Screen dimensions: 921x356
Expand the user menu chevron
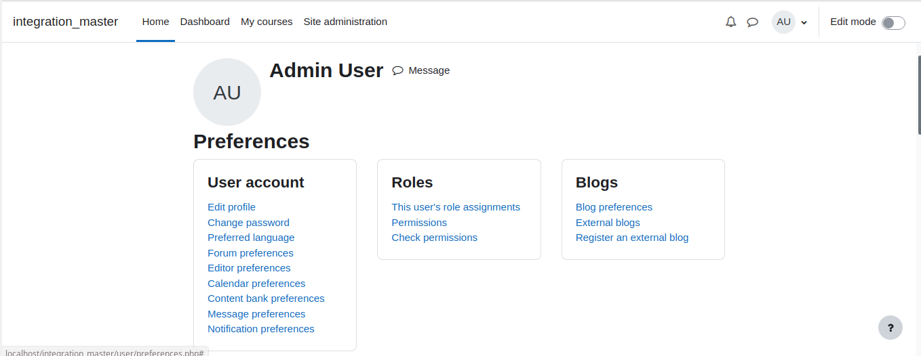[x=804, y=22]
